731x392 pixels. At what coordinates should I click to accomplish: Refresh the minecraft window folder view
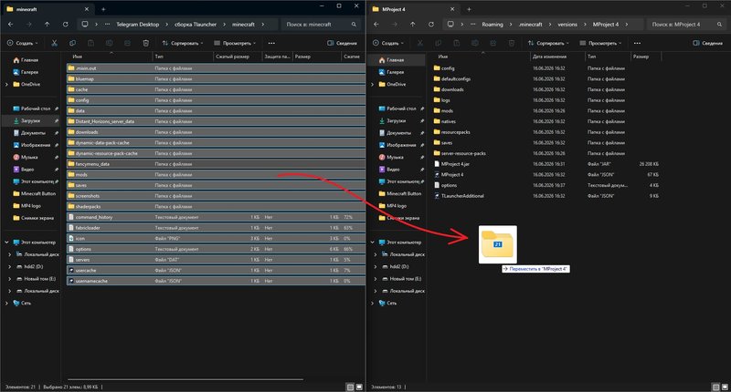pyautogui.click(x=65, y=25)
